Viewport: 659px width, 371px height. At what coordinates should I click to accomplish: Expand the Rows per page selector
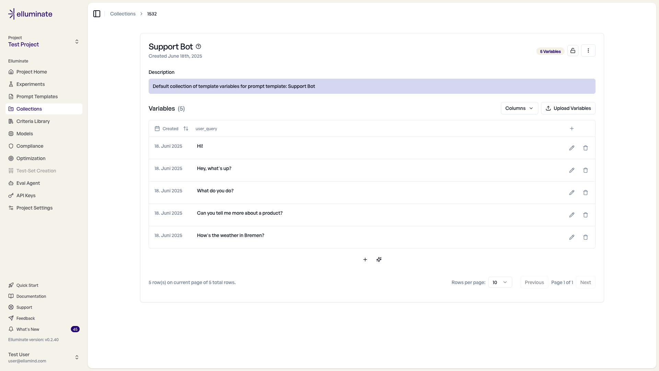[500, 282]
